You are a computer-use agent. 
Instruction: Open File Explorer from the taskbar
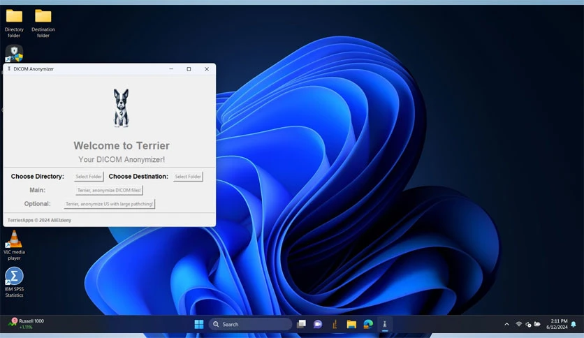[x=351, y=324]
